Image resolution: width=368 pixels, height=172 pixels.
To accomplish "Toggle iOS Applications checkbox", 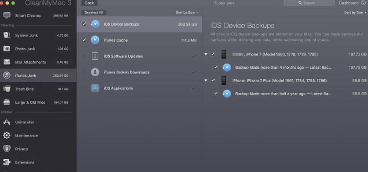I will point(84,88).
